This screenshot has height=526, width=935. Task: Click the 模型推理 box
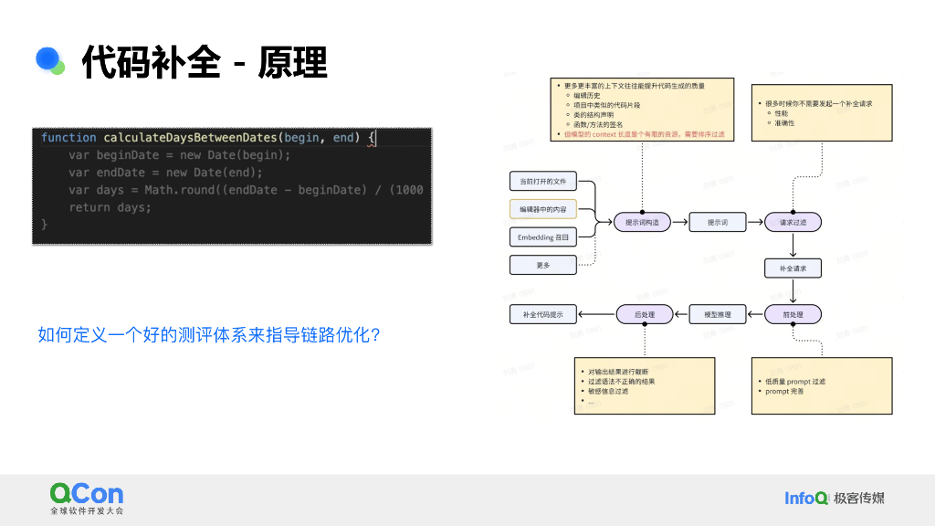click(x=718, y=314)
